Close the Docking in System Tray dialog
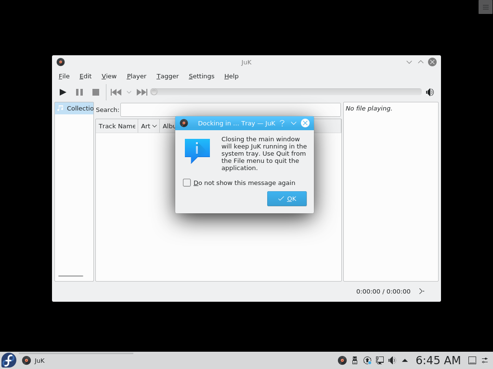This screenshot has height=369, width=493. (x=305, y=123)
